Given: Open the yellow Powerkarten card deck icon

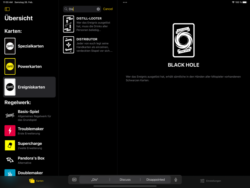Looking at the screenshot, I should click(10, 66).
